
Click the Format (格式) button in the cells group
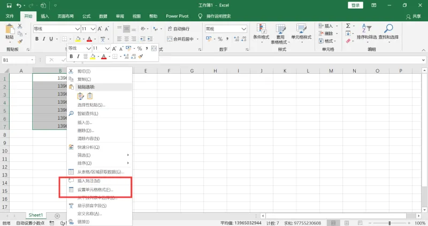(327, 41)
